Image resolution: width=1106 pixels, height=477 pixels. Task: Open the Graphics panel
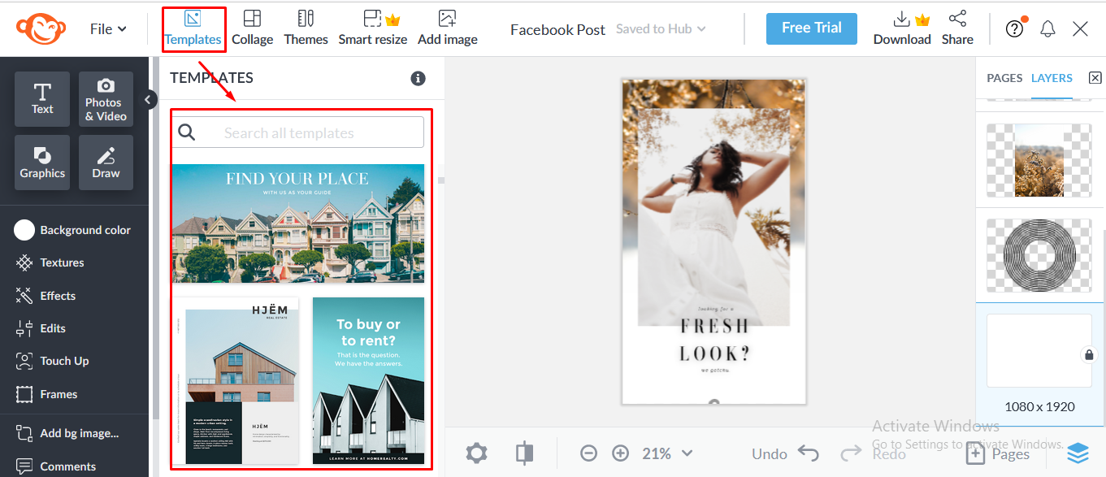[x=41, y=162]
